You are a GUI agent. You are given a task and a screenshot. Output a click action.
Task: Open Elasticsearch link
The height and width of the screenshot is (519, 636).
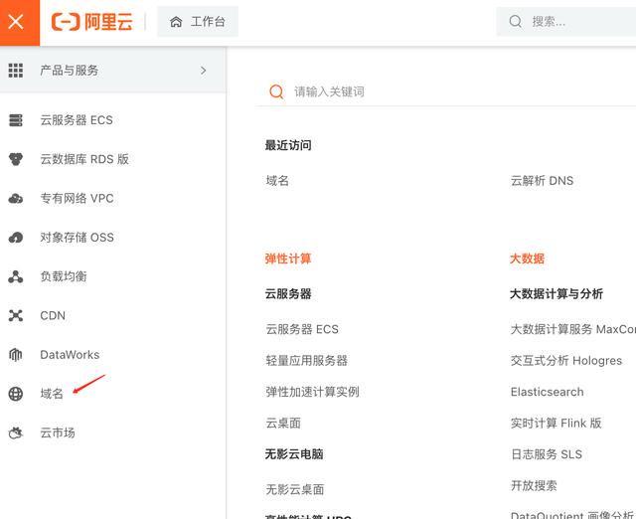tap(548, 392)
